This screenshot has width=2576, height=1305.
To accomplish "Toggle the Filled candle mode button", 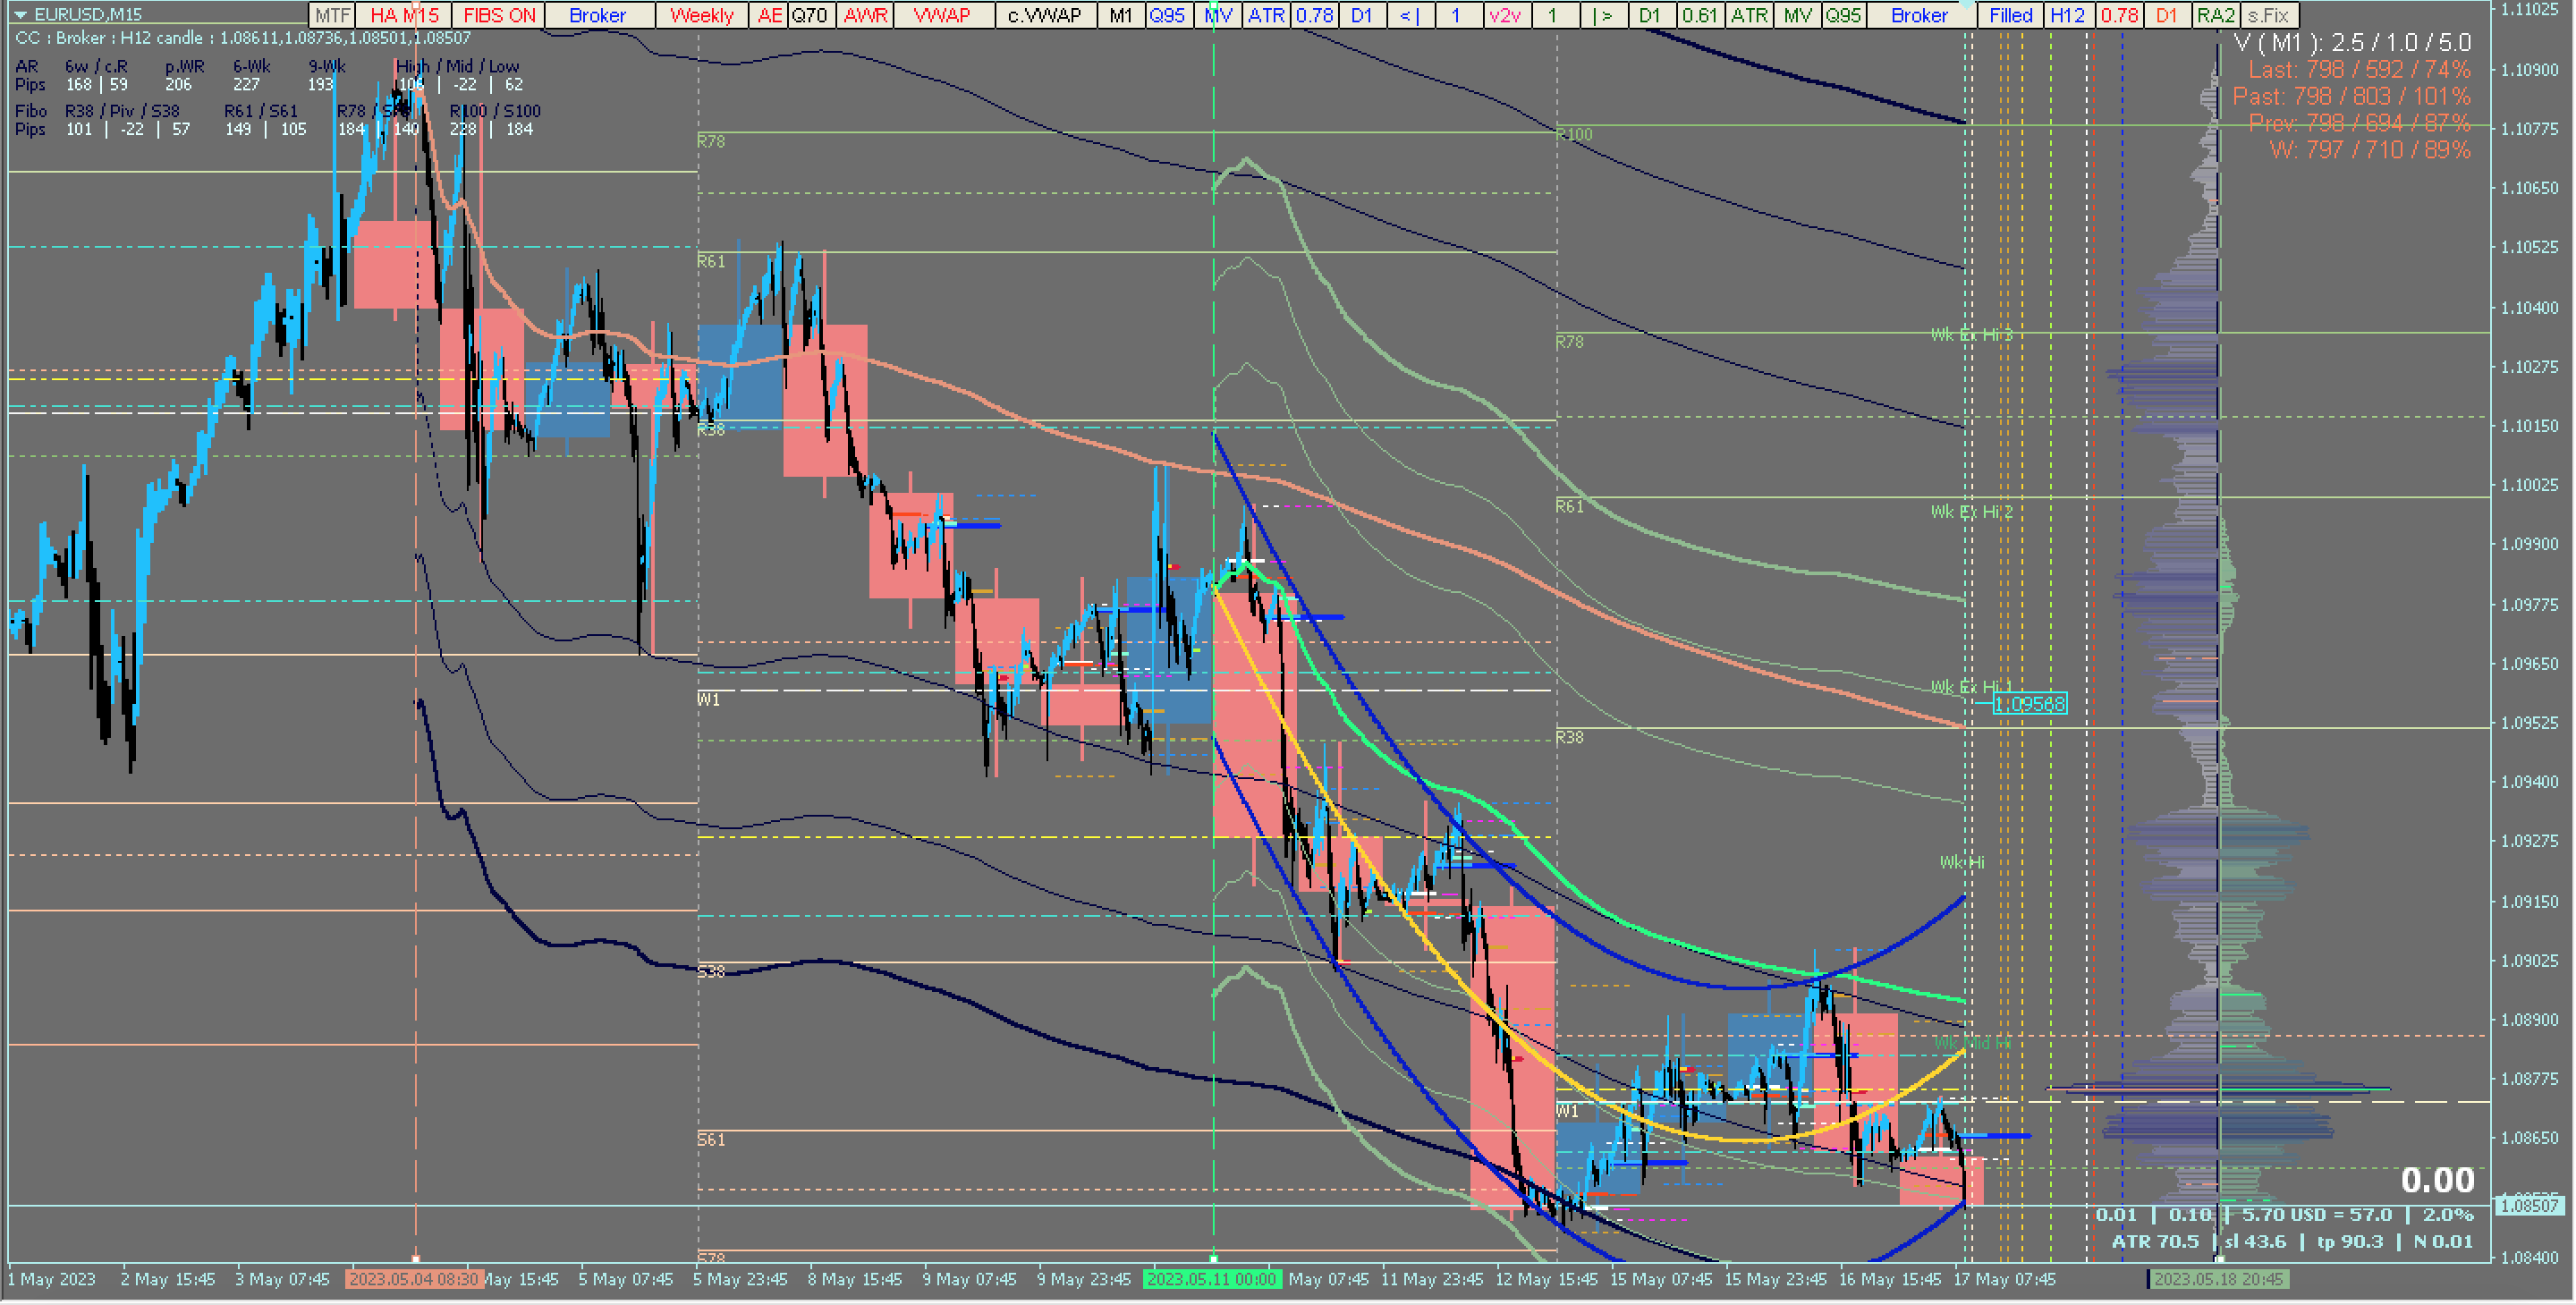I will [x=2010, y=15].
